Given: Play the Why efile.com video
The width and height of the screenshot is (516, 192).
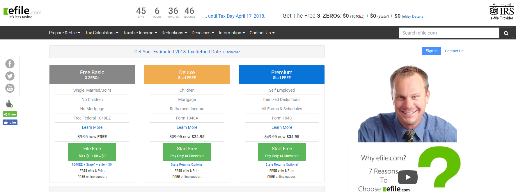Looking at the screenshot, I should 408,177.
